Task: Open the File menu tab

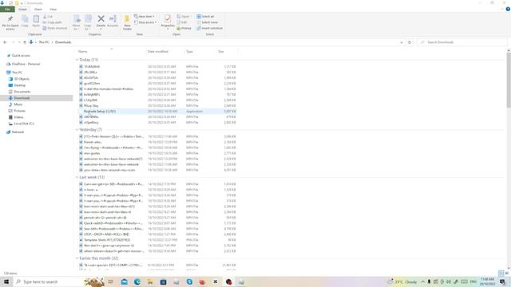Action: click(7, 10)
